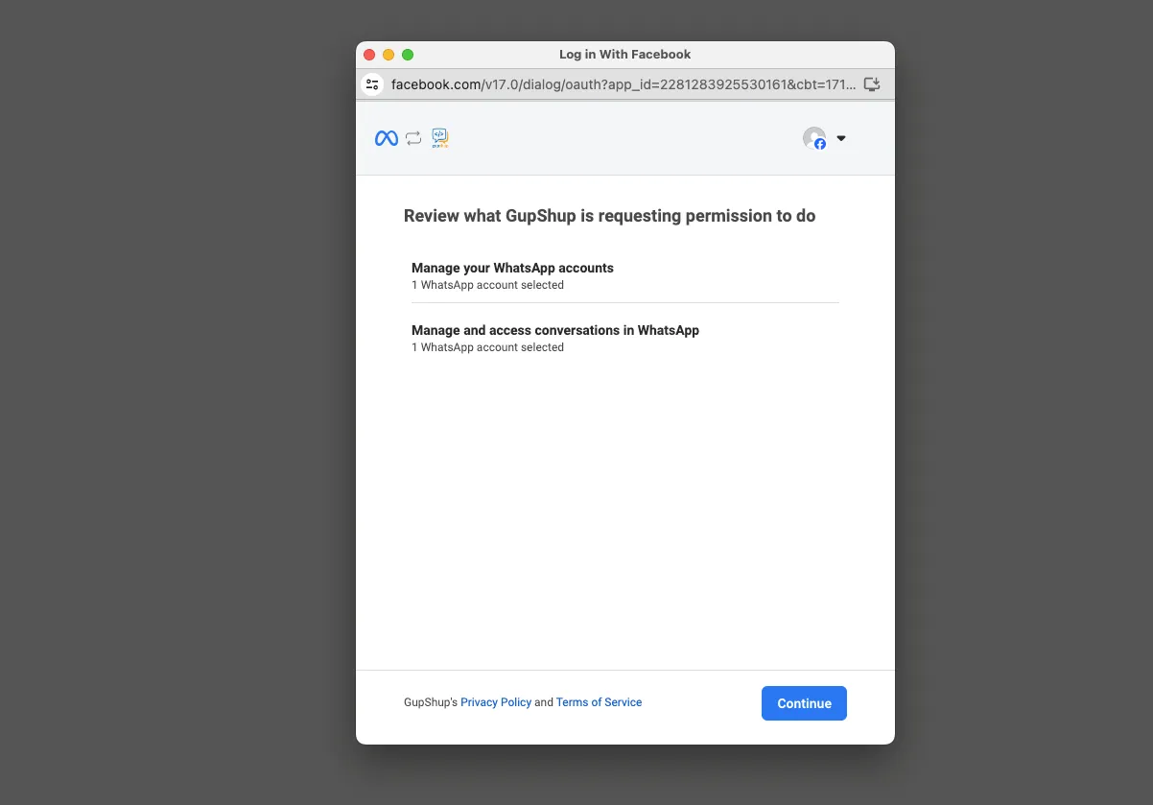Screen dimensions: 1153x805
Task: Click the "Review what GupShup is requesting" heading
Action: (609, 216)
